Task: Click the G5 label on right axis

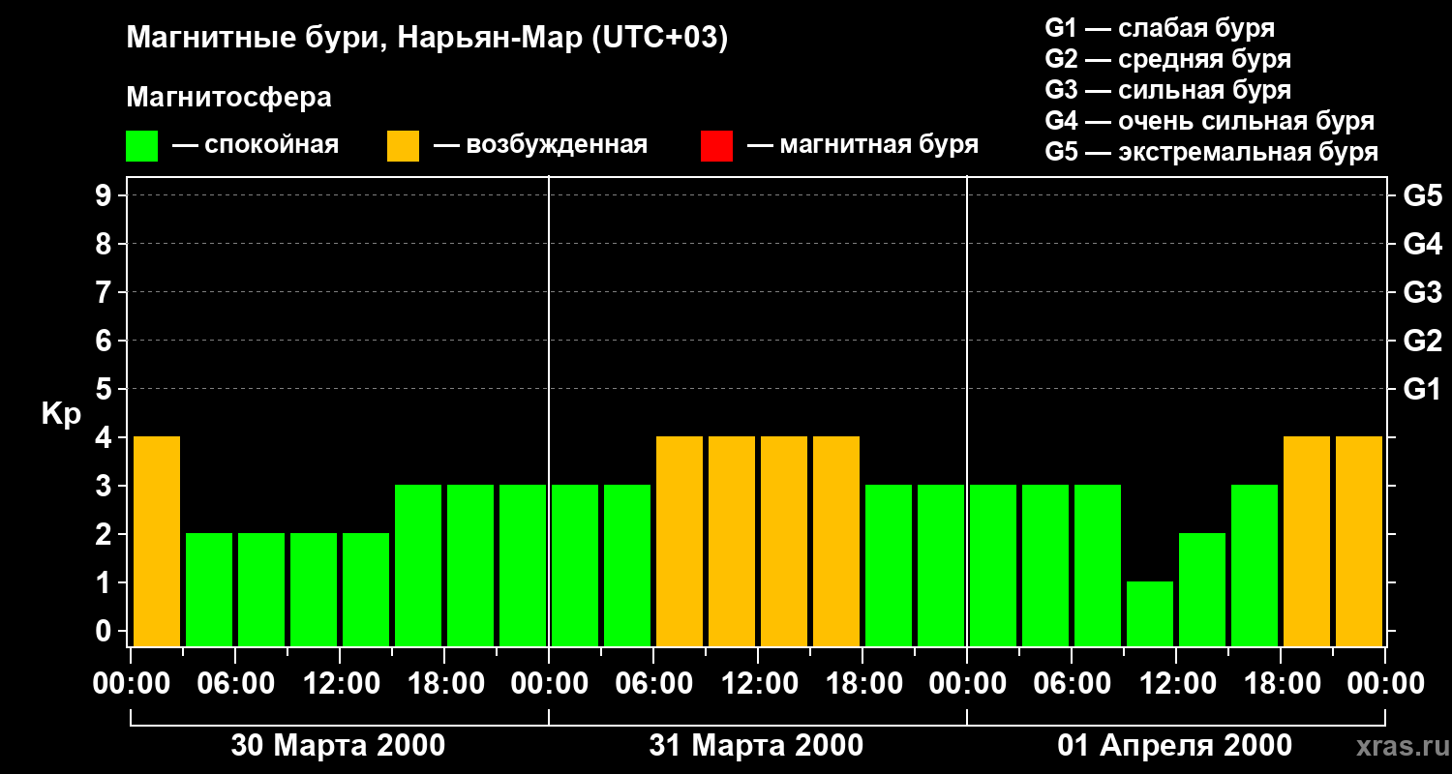Action: click(x=1422, y=195)
